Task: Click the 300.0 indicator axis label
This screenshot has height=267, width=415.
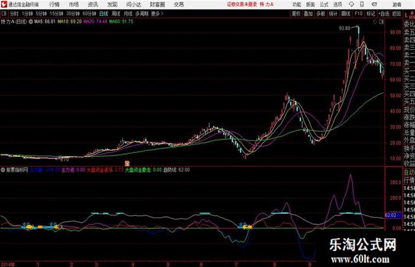Action: click(395, 182)
